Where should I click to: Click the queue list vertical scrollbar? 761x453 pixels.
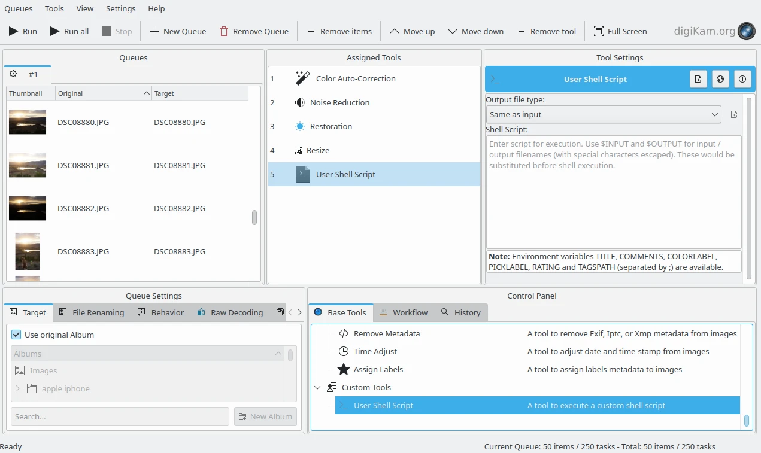coord(254,217)
